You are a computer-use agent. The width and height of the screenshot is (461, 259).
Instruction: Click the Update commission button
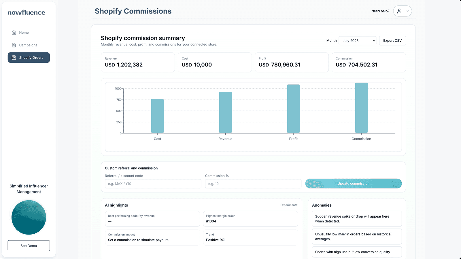tap(354, 184)
